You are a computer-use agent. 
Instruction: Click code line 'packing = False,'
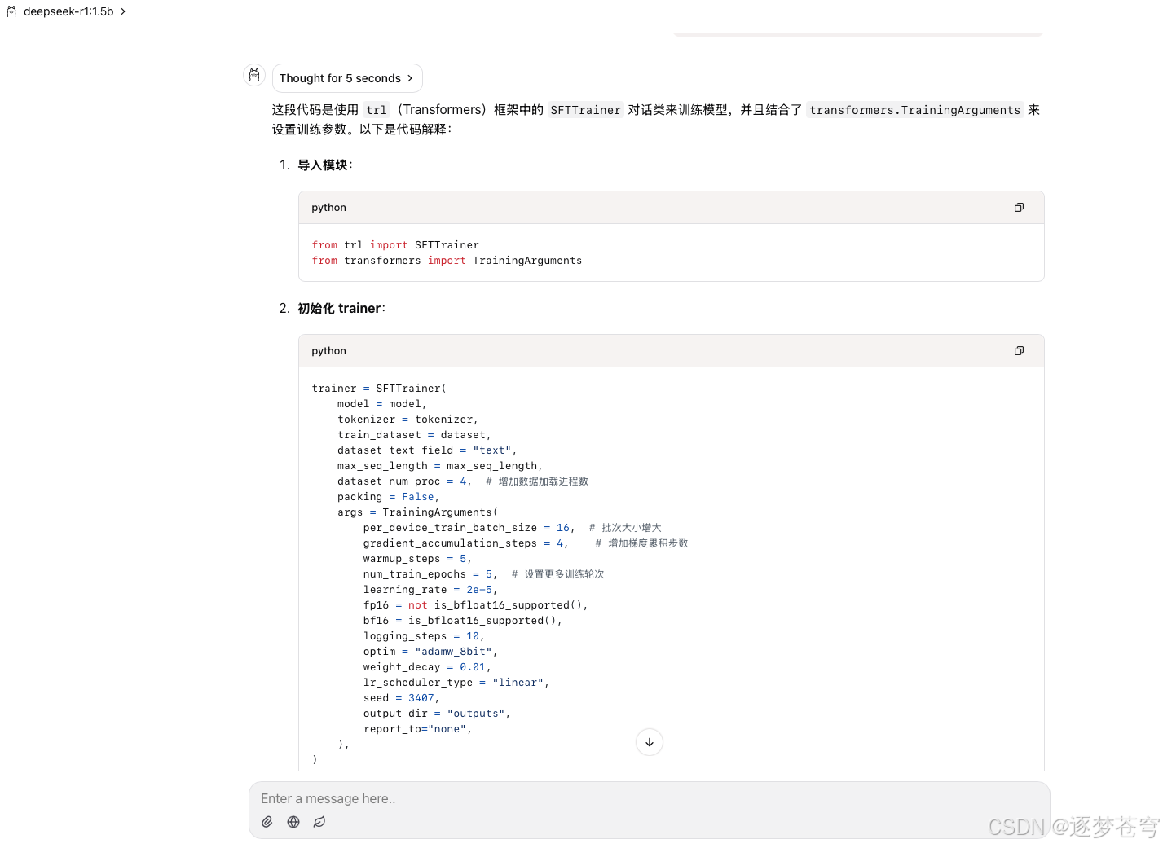point(389,497)
